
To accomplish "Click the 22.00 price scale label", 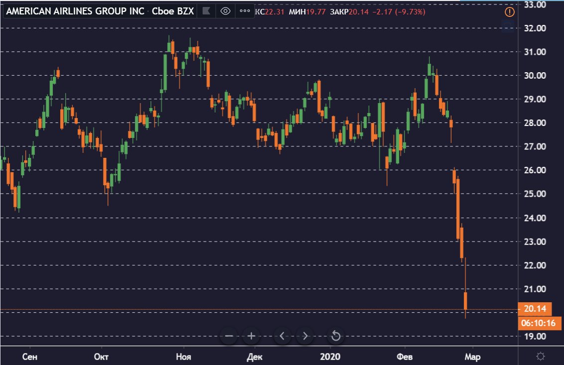I will click(x=535, y=265).
